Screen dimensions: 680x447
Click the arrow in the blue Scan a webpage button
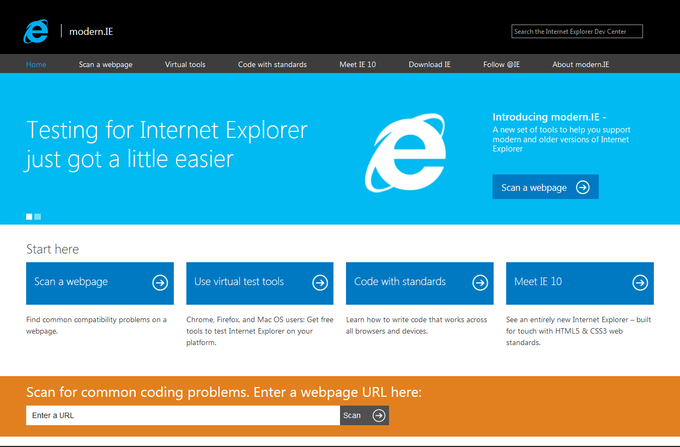[x=583, y=186]
